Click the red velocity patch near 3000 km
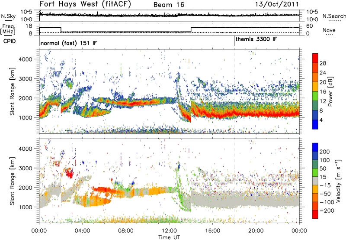The image size is (346, 240). coord(70,173)
